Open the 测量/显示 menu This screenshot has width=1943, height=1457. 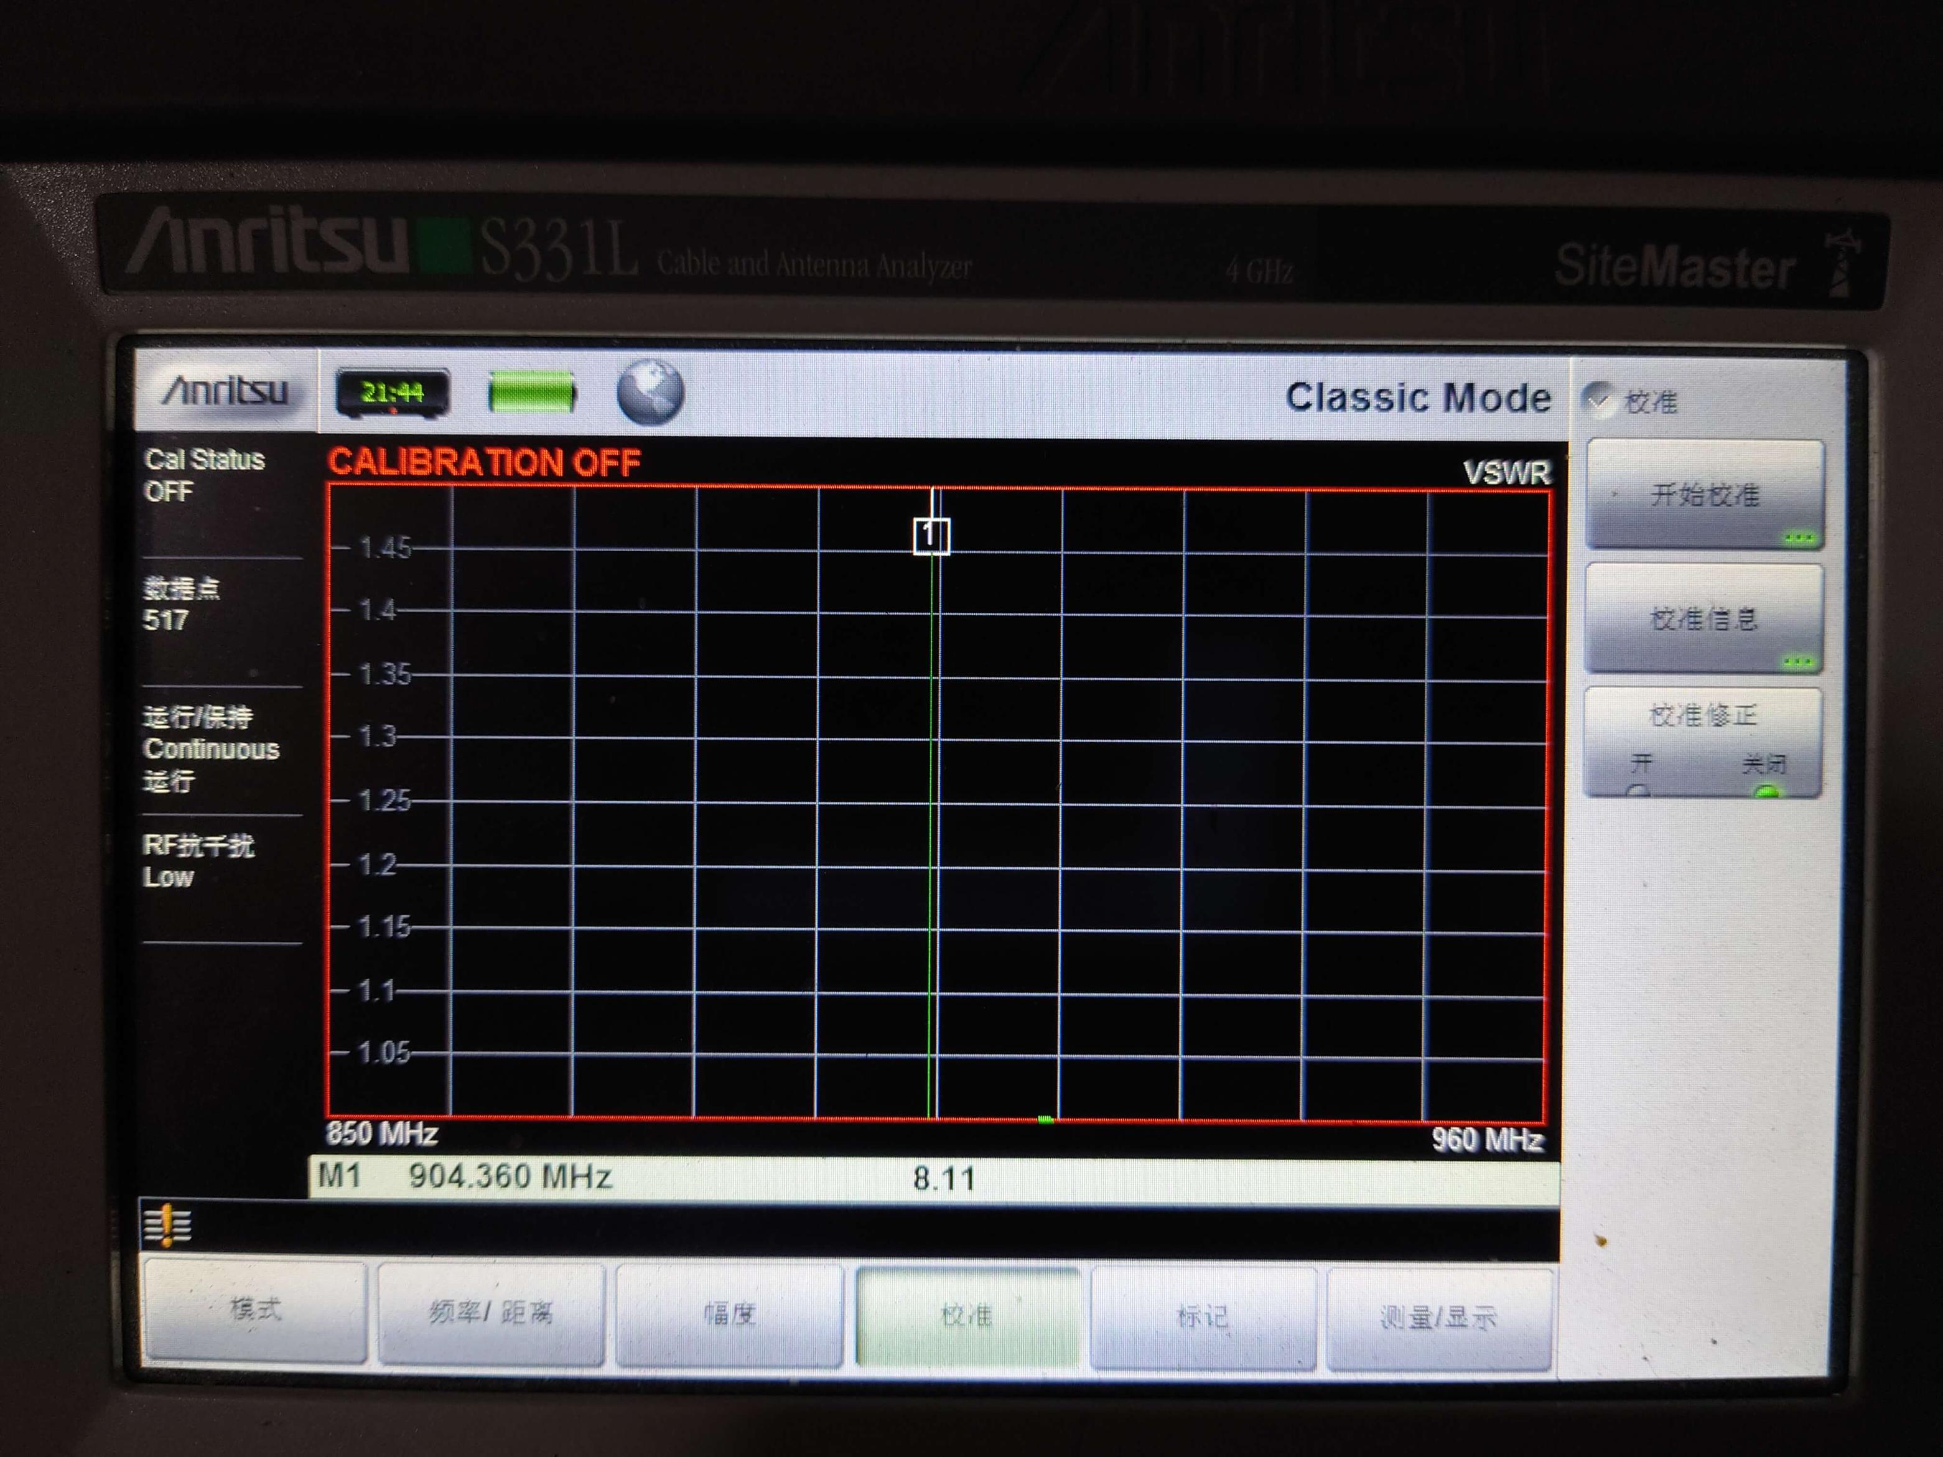pos(1438,1318)
